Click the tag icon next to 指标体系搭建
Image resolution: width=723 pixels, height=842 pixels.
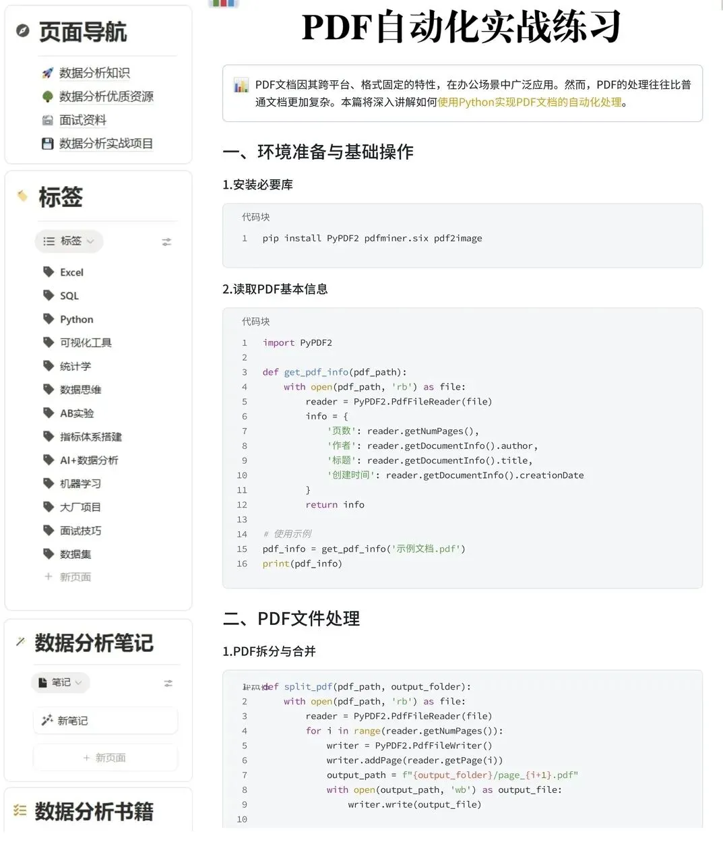49,436
